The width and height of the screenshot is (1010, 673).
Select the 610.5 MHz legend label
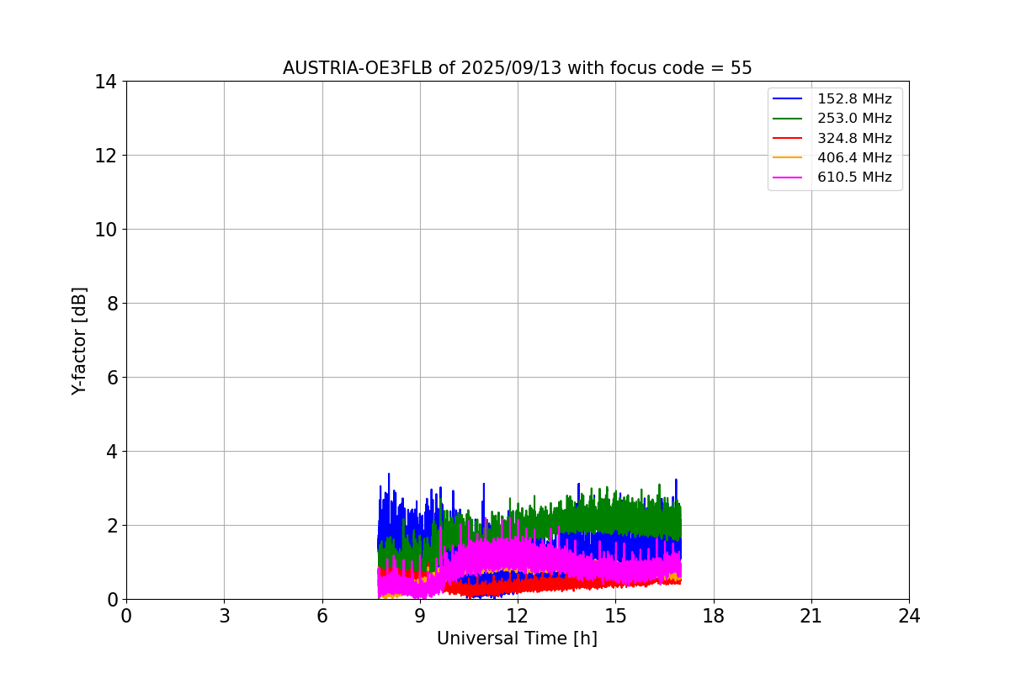pos(854,178)
